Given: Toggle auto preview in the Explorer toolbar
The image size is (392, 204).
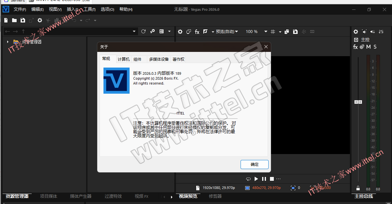Looking at the screenshot, I should (x=152, y=31).
